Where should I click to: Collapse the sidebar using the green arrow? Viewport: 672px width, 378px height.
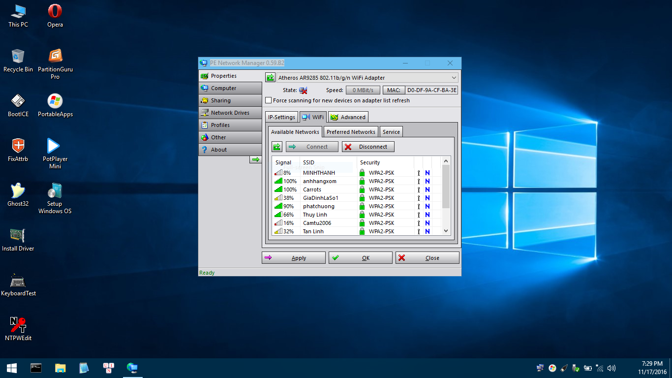coord(255,159)
